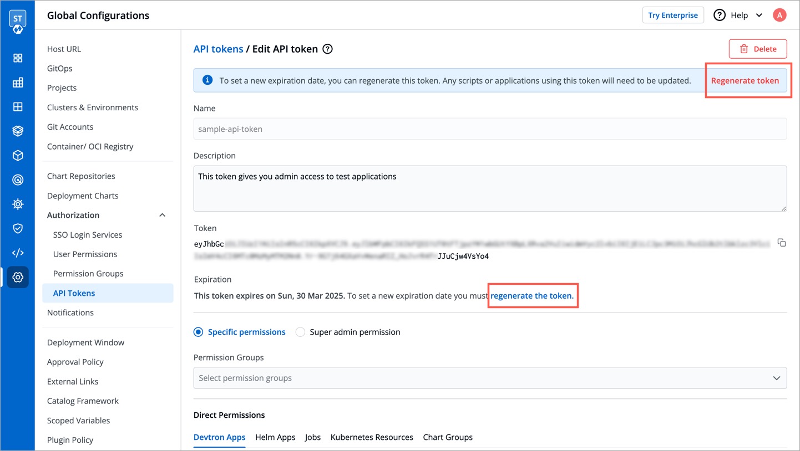
Task: Click the help question mark beside Edit API token
Action: tap(328, 49)
